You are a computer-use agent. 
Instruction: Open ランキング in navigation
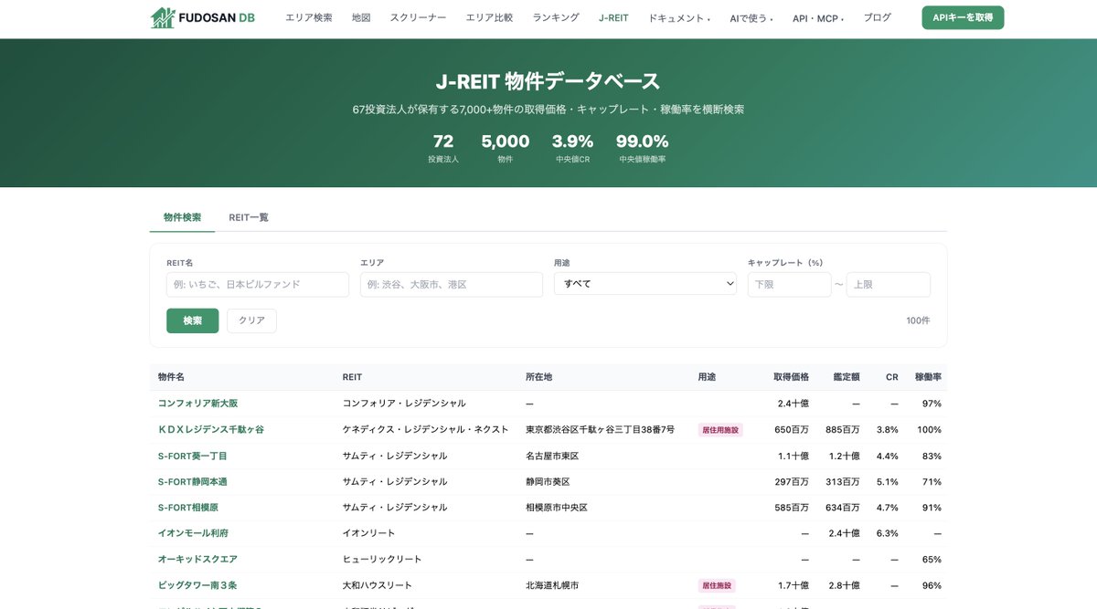point(556,17)
